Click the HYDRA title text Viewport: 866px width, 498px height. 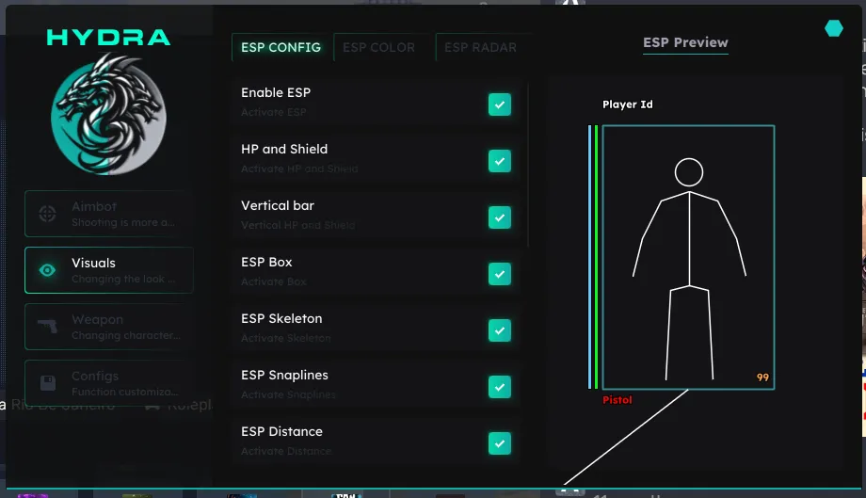(109, 38)
